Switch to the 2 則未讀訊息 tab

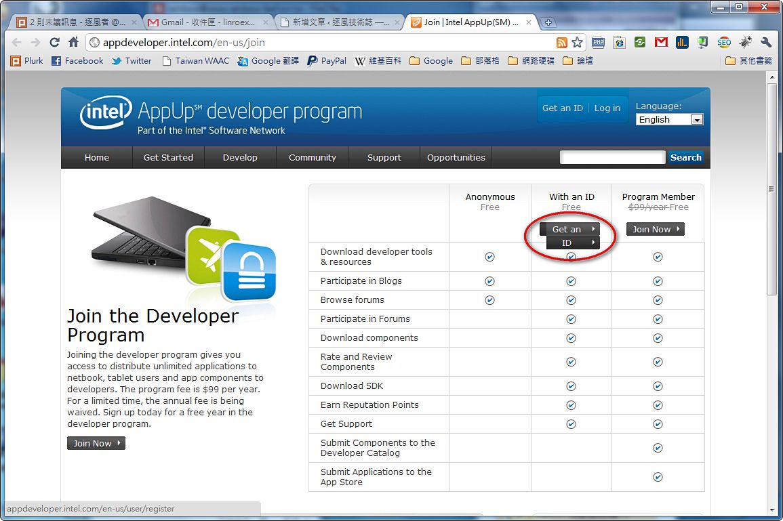77,22
